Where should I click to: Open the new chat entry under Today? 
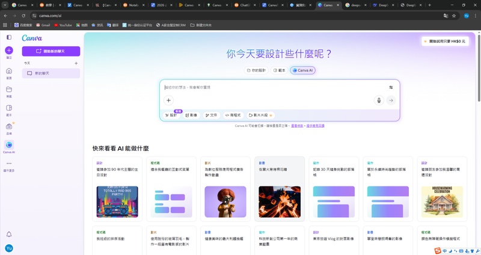(x=51, y=73)
